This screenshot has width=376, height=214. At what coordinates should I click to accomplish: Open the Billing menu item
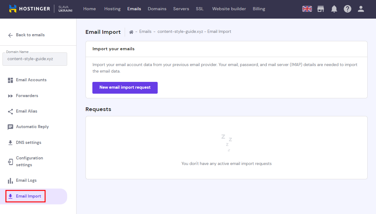[x=259, y=9]
